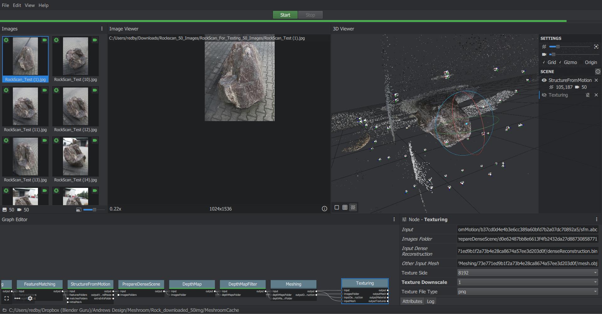The width and height of the screenshot is (602, 314).
Task: Open the Texture Downscale dropdown
Action: tap(528, 282)
